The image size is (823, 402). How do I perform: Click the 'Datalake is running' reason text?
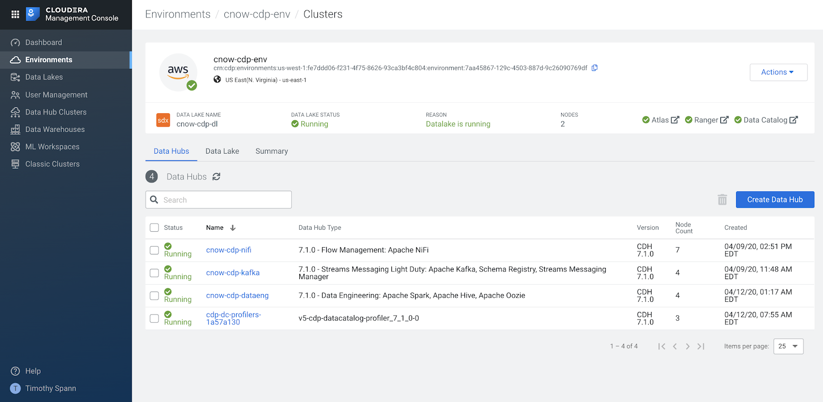click(458, 124)
